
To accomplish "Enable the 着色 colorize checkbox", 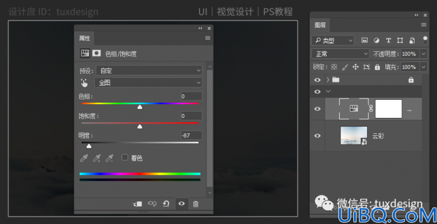I will pyautogui.click(x=125, y=158).
